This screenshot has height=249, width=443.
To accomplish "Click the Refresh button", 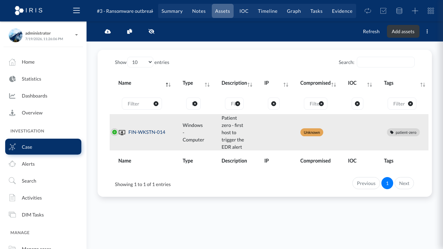I will (371, 31).
